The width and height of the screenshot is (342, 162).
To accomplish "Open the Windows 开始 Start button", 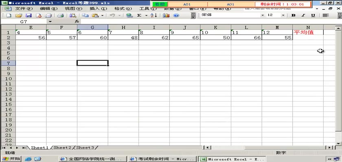I will click(x=11, y=159).
